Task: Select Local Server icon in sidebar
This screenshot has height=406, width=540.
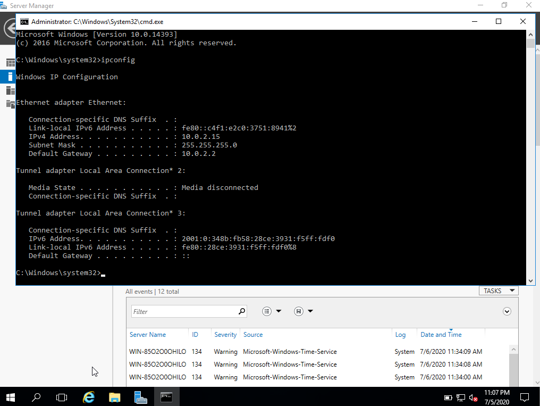Action: pos(10,77)
